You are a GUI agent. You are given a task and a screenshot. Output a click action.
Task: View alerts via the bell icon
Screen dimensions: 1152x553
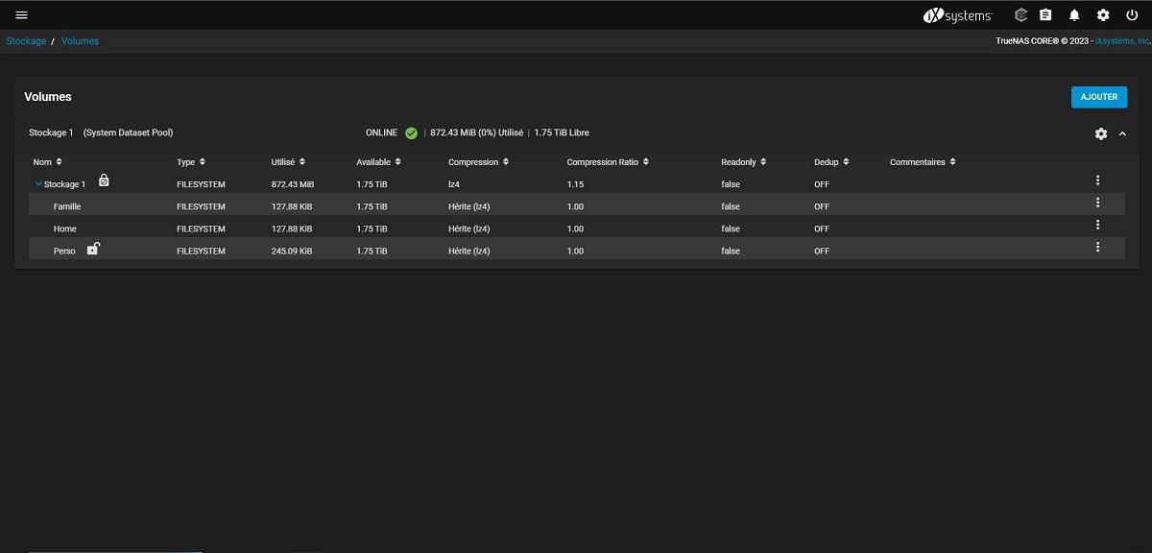pos(1074,14)
